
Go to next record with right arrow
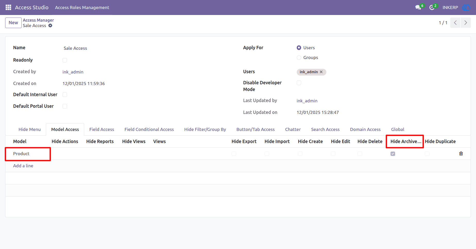466,23
